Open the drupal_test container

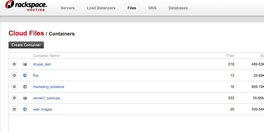point(42,64)
